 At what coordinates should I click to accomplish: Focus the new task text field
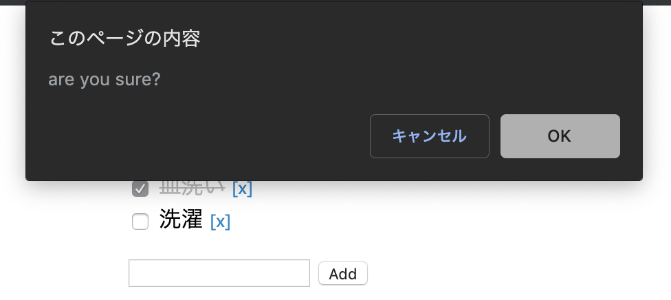[219, 273]
